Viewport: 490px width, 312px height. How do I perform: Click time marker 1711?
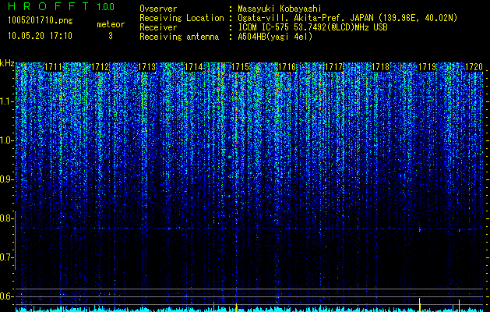click(53, 67)
